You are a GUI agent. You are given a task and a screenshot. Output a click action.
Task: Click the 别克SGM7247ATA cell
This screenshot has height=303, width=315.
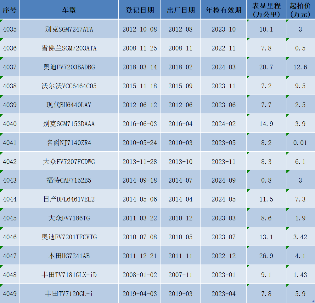(x=69, y=29)
